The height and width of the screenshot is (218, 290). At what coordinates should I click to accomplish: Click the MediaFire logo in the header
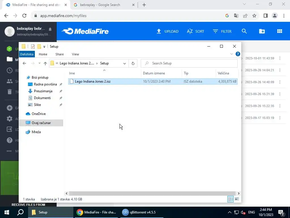[85, 31]
